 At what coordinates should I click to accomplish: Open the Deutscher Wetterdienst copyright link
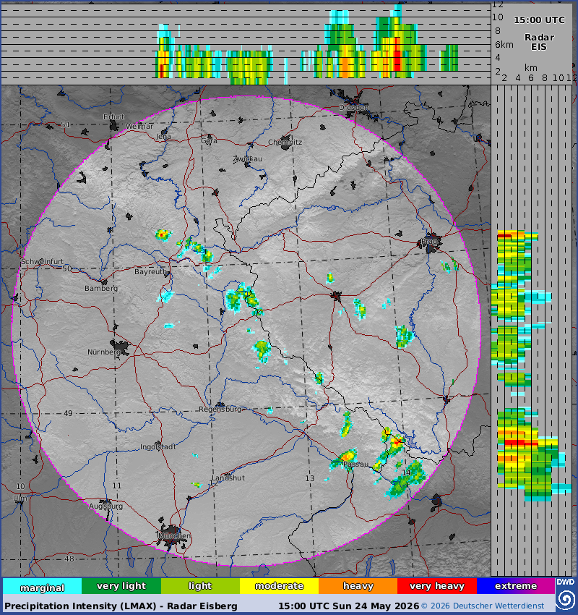click(x=483, y=606)
